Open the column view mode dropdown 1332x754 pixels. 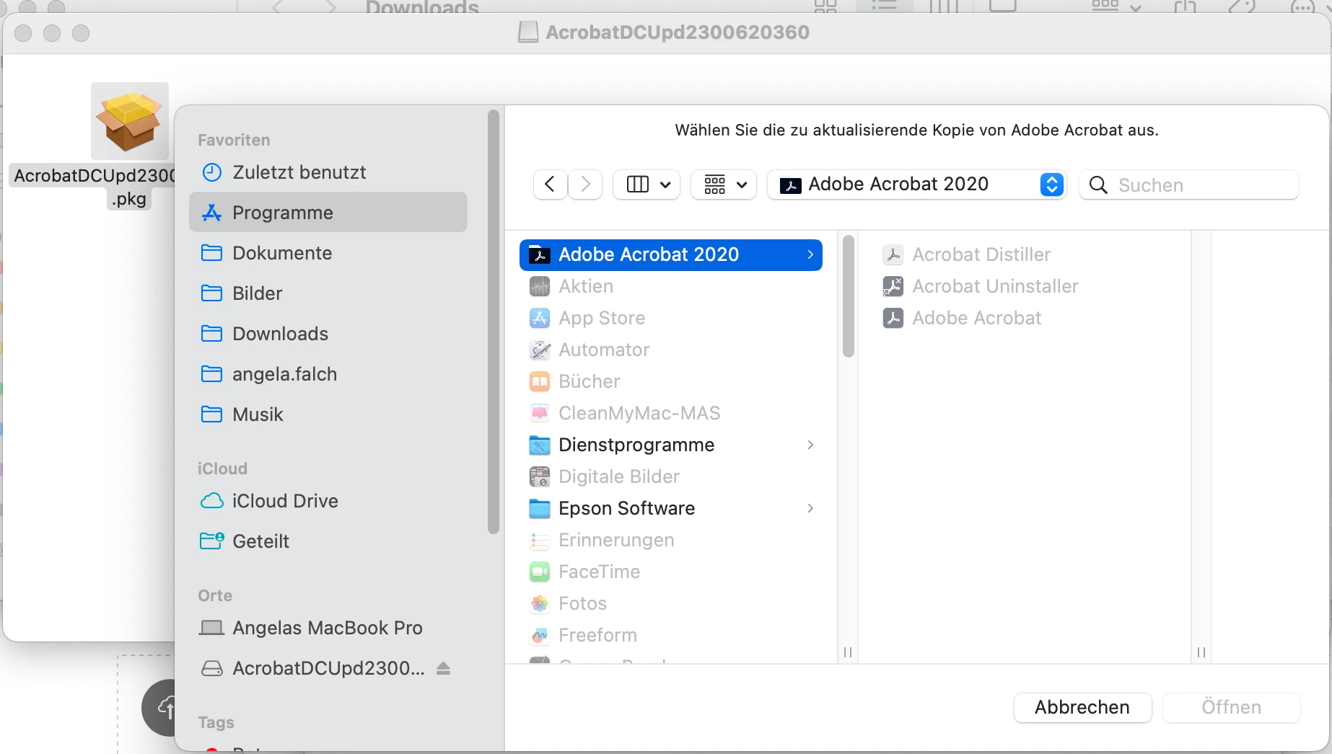(x=647, y=185)
